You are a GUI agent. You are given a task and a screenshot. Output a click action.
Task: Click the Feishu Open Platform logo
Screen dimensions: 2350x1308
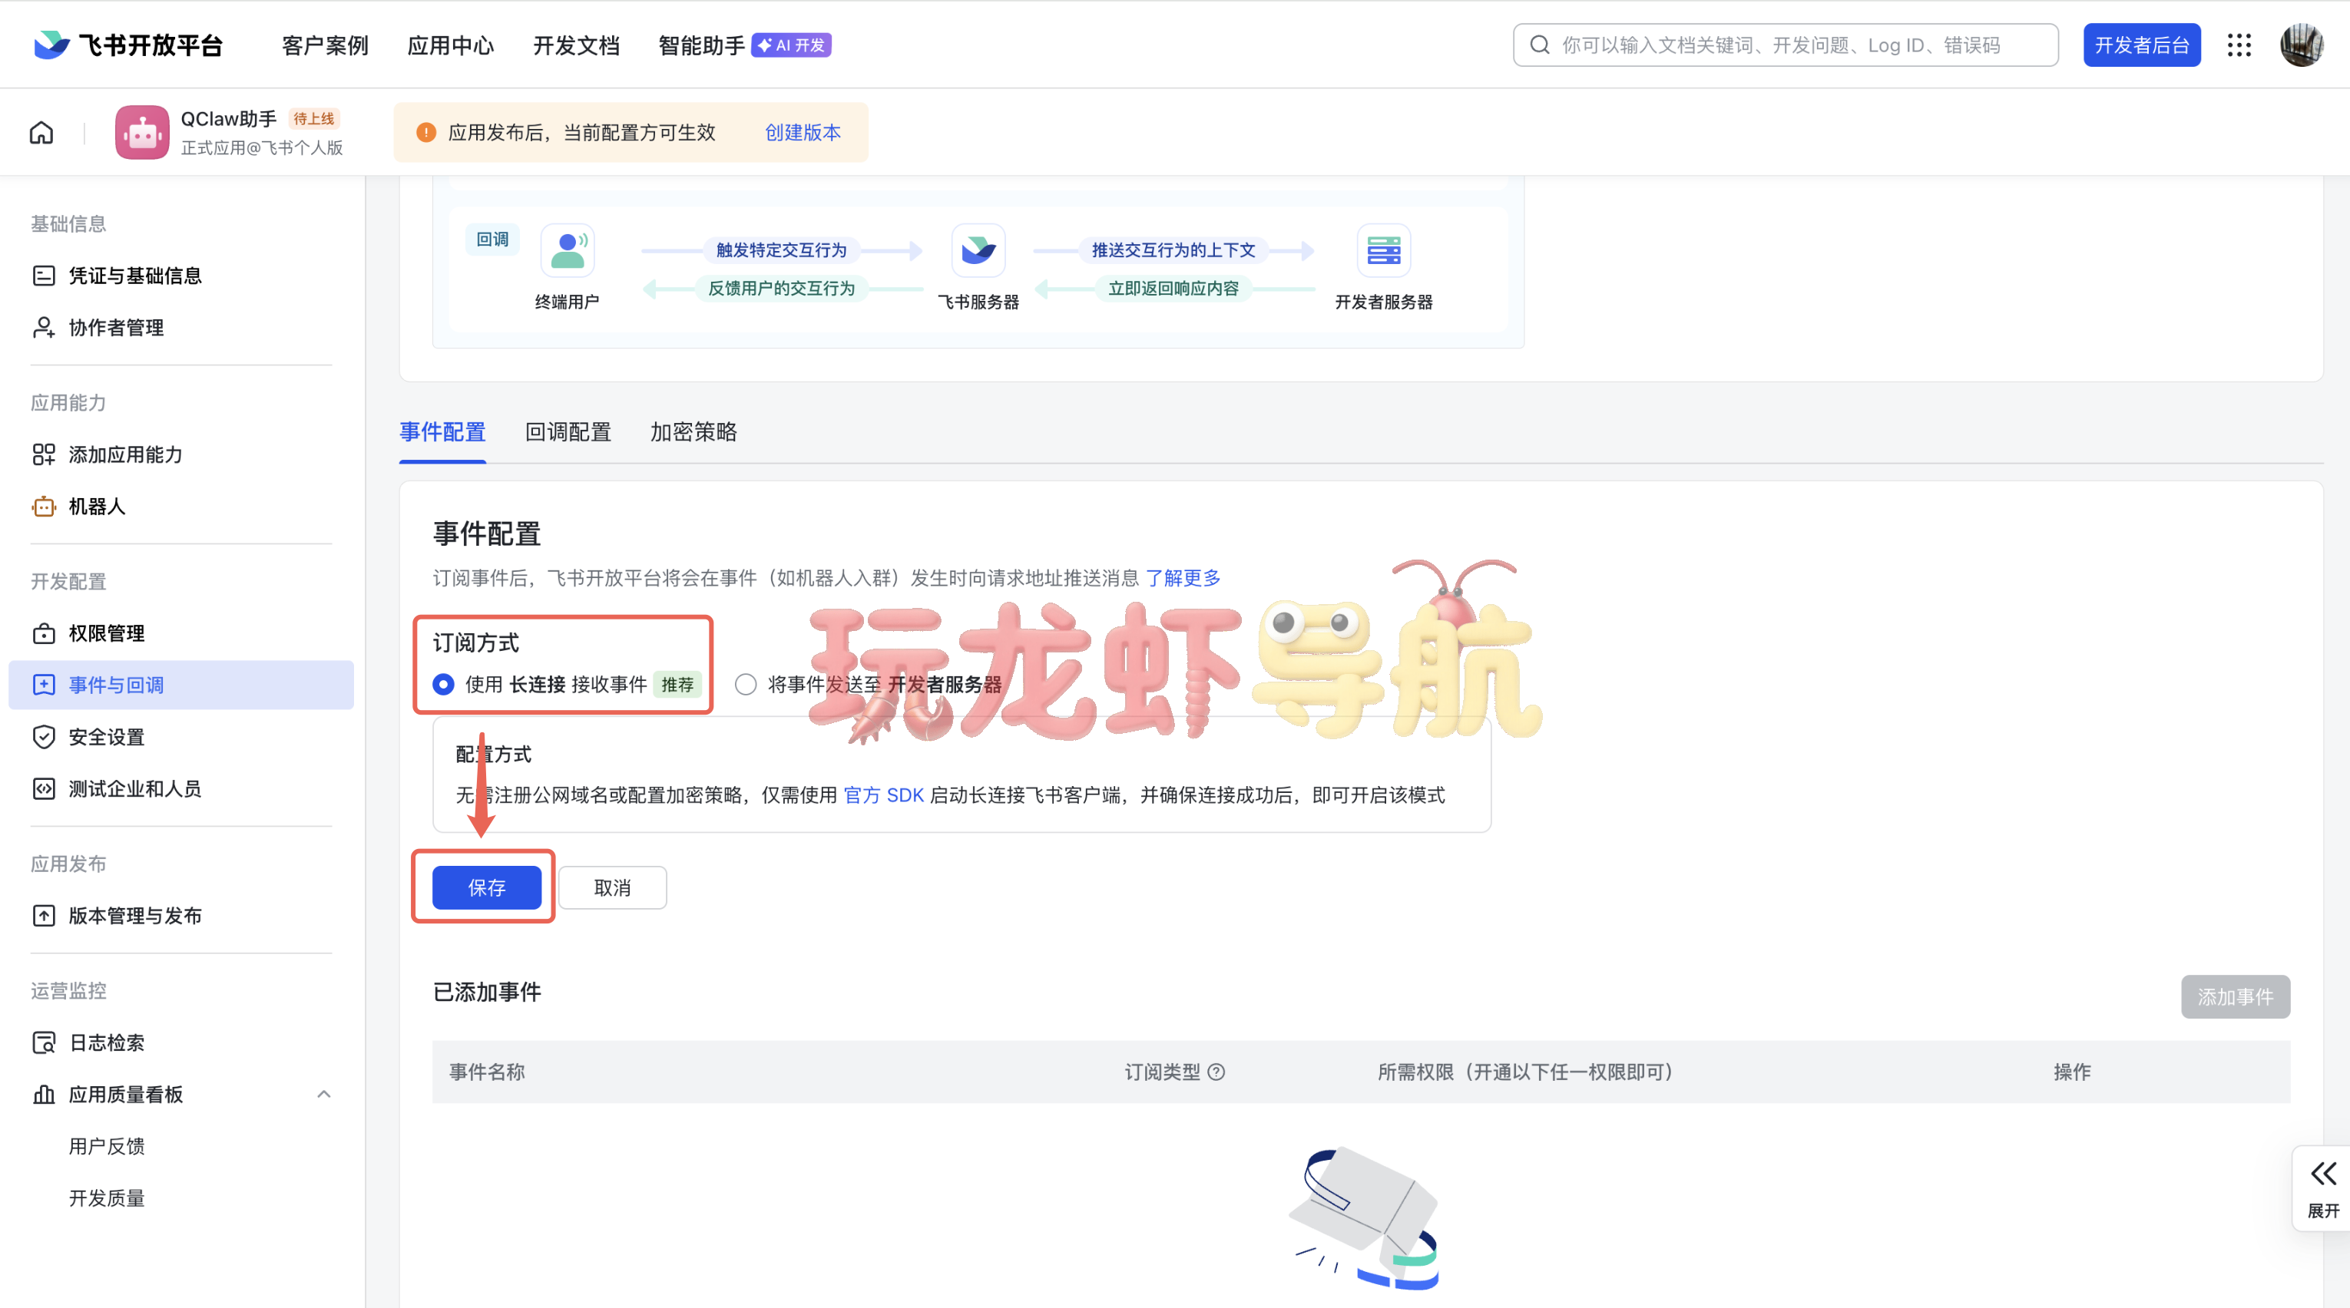coord(128,45)
